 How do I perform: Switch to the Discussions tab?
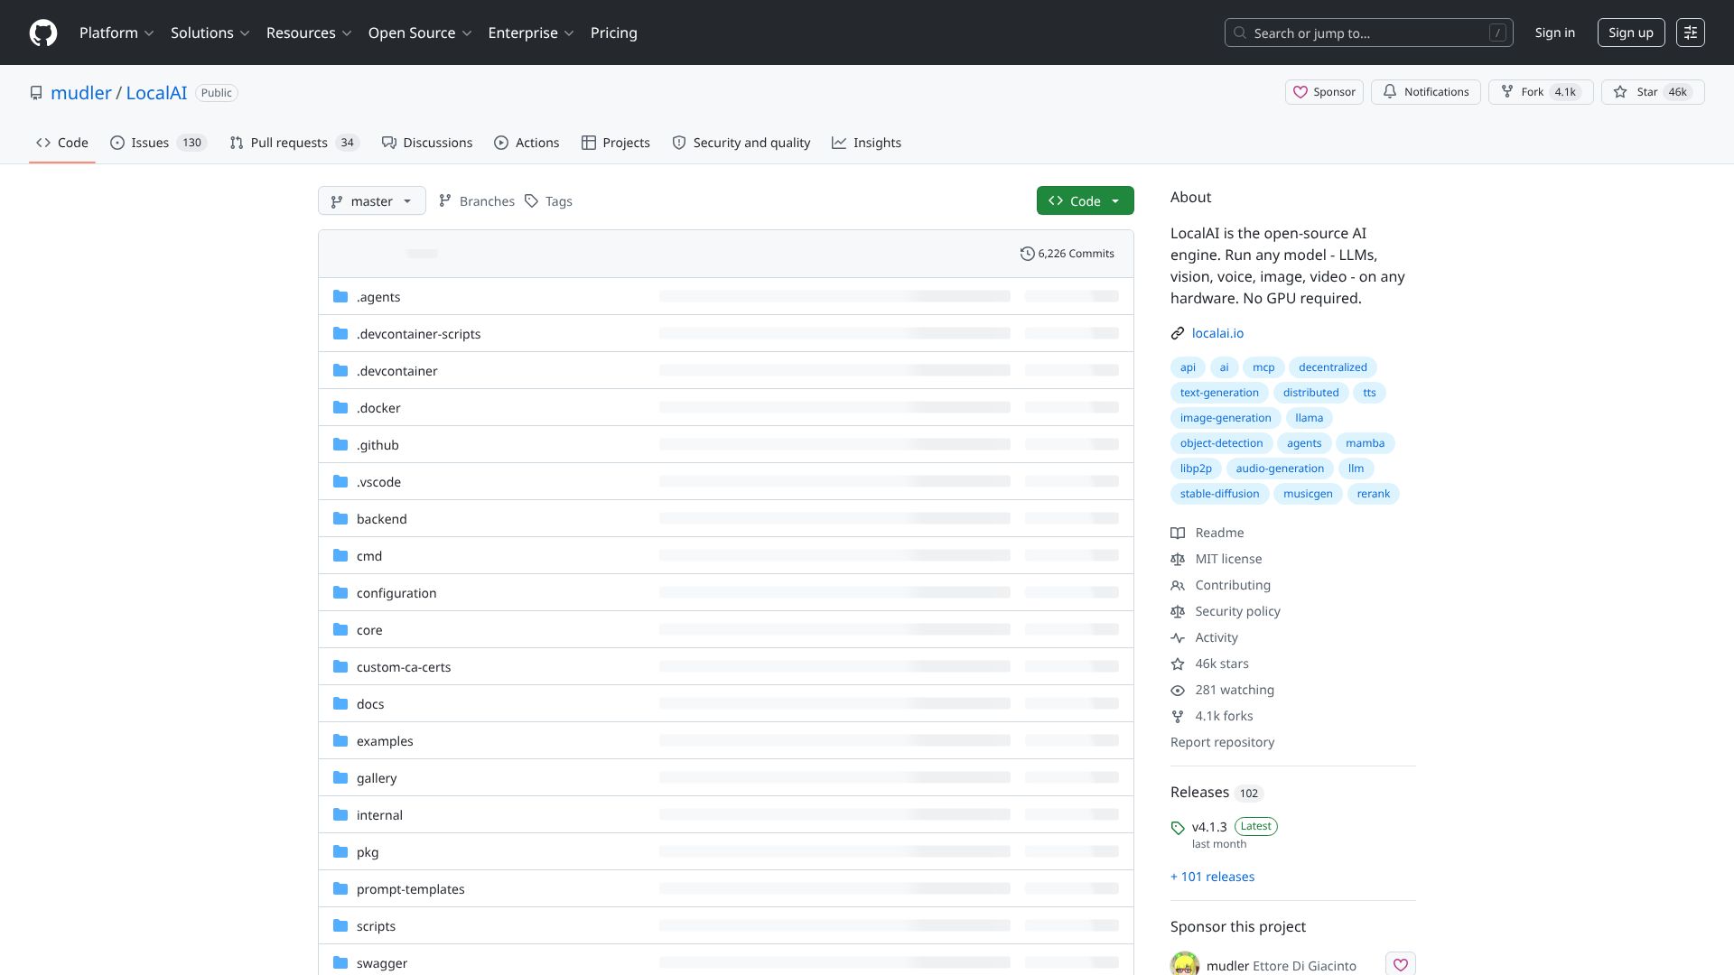pyautogui.click(x=427, y=143)
